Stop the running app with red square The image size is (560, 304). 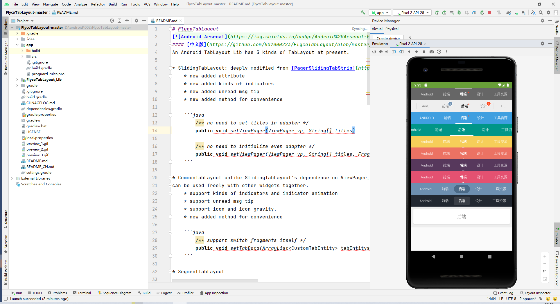[489, 12]
